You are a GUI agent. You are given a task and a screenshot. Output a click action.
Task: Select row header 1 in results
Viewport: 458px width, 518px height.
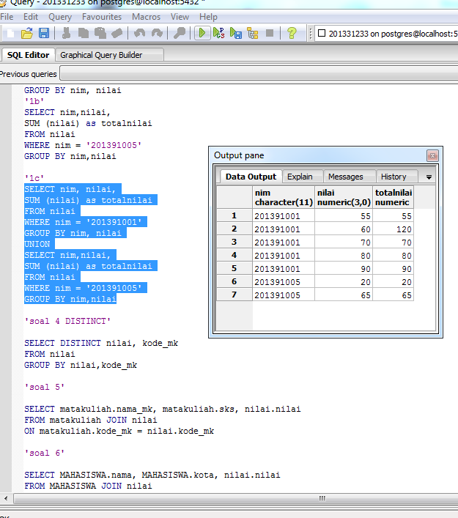(234, 215)
